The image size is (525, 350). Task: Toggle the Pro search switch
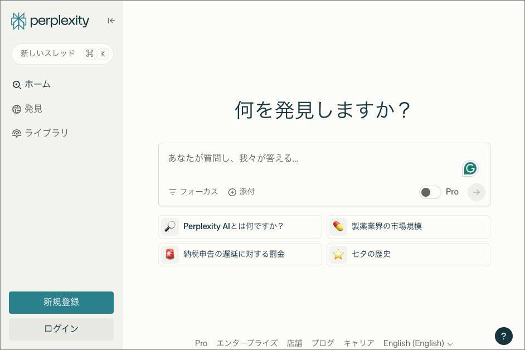[430, 192]
